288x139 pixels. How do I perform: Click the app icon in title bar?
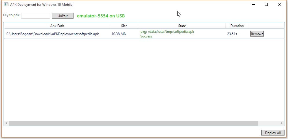6,4
